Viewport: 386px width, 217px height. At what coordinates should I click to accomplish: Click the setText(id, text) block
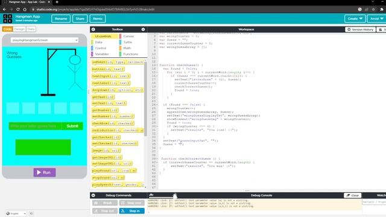(x=109, y=103)
